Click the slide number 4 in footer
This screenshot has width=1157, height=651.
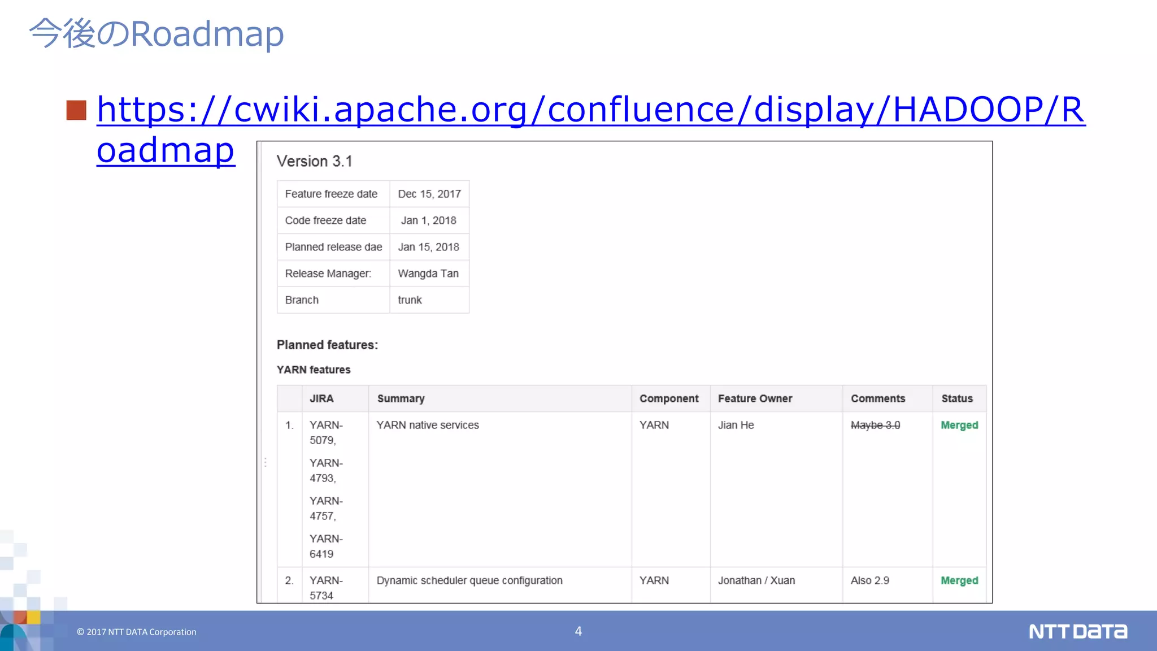click(578, 631)
